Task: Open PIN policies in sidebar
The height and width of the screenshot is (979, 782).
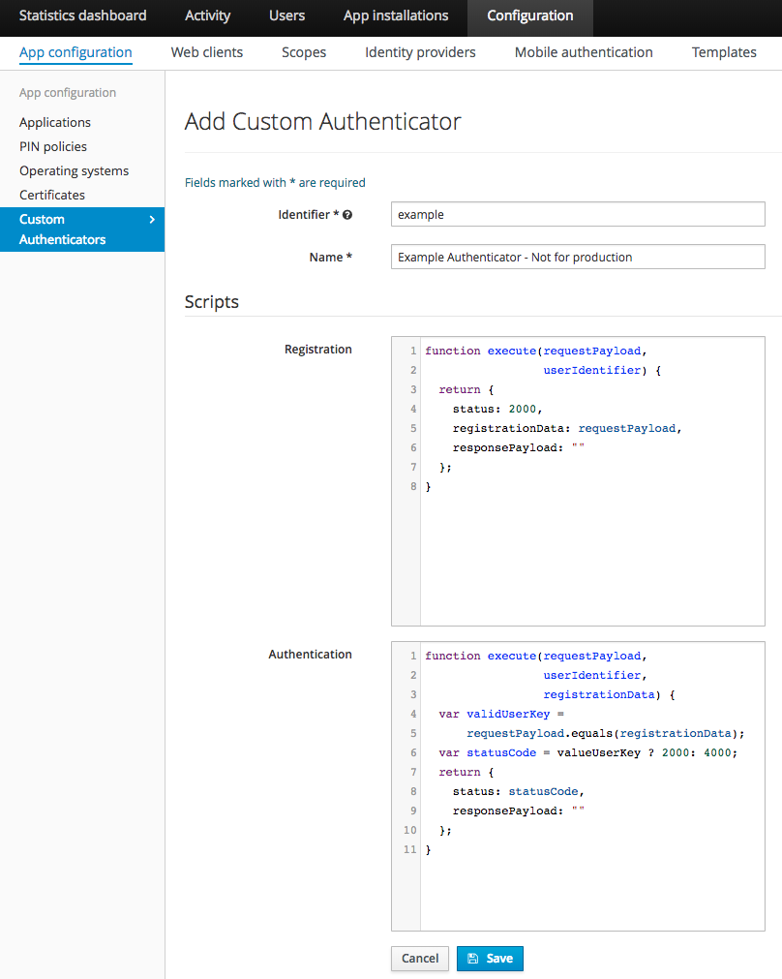Action: click(x=53, y=147)
